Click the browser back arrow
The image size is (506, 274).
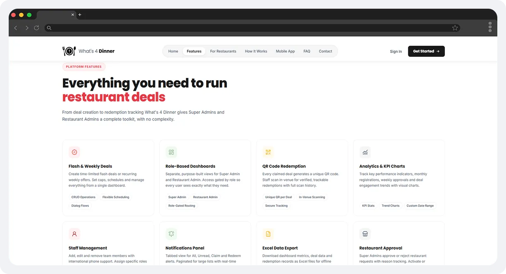[16, 28]
